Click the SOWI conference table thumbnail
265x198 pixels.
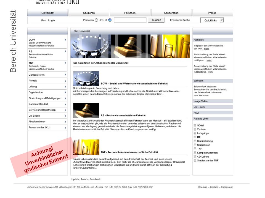[x=86, y=78]
